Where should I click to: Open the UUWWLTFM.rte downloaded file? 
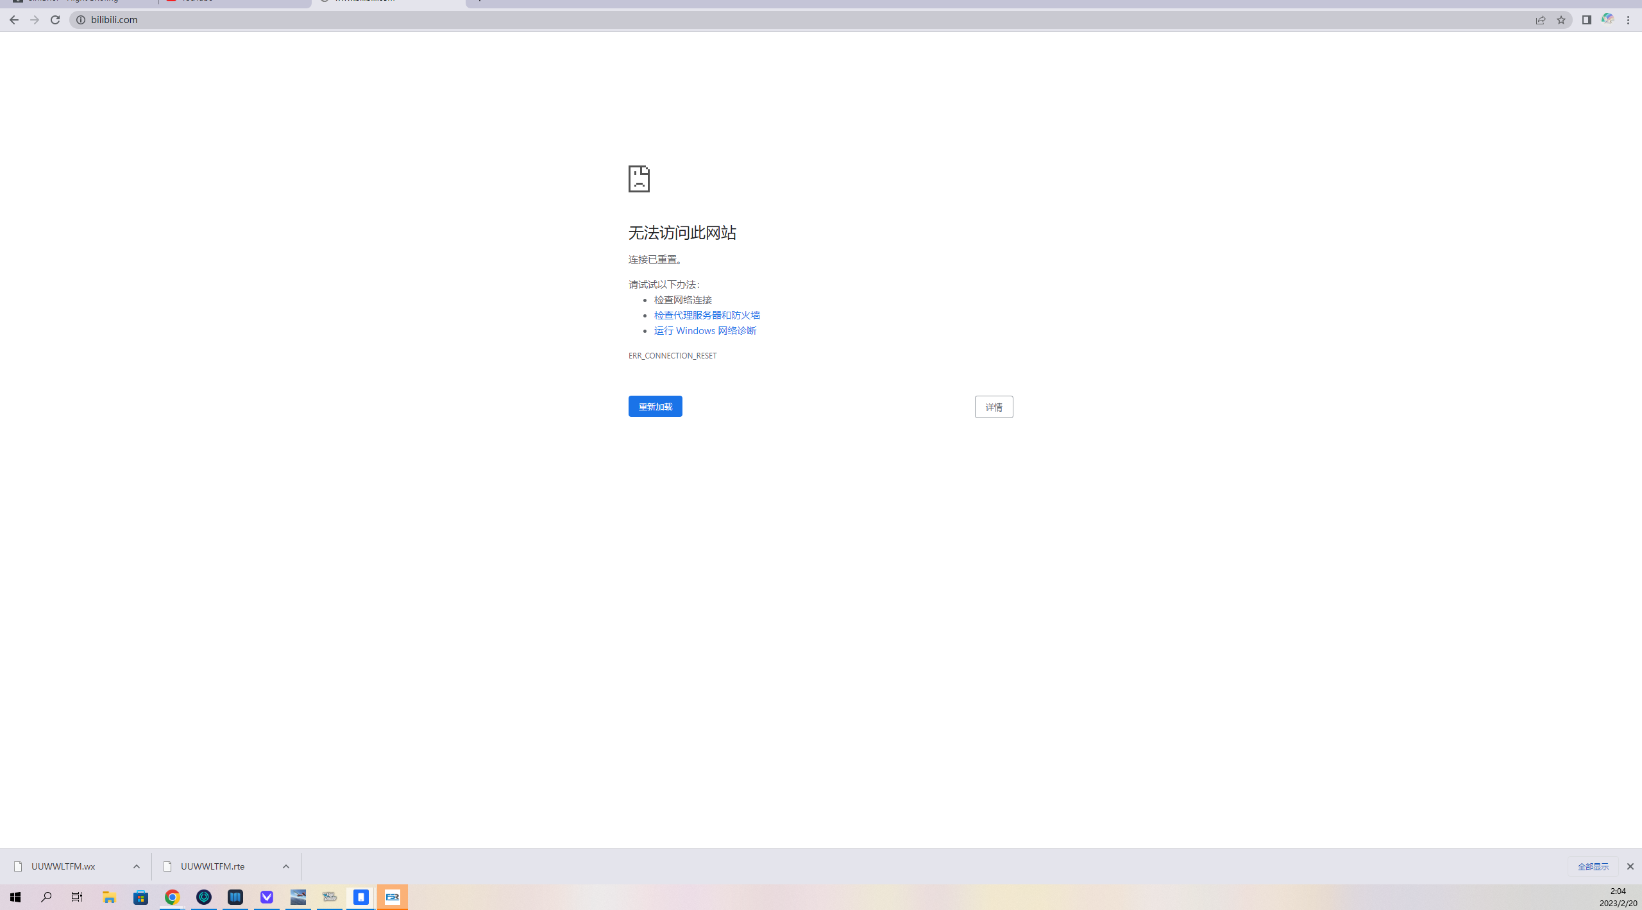tap(212, 866)
